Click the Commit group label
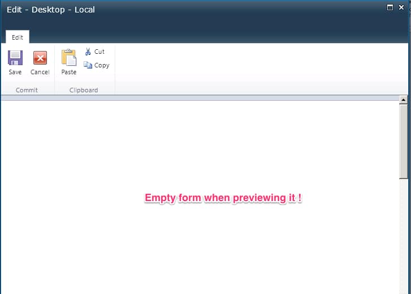The image size is (411, 294). click(x=27, y=90)
